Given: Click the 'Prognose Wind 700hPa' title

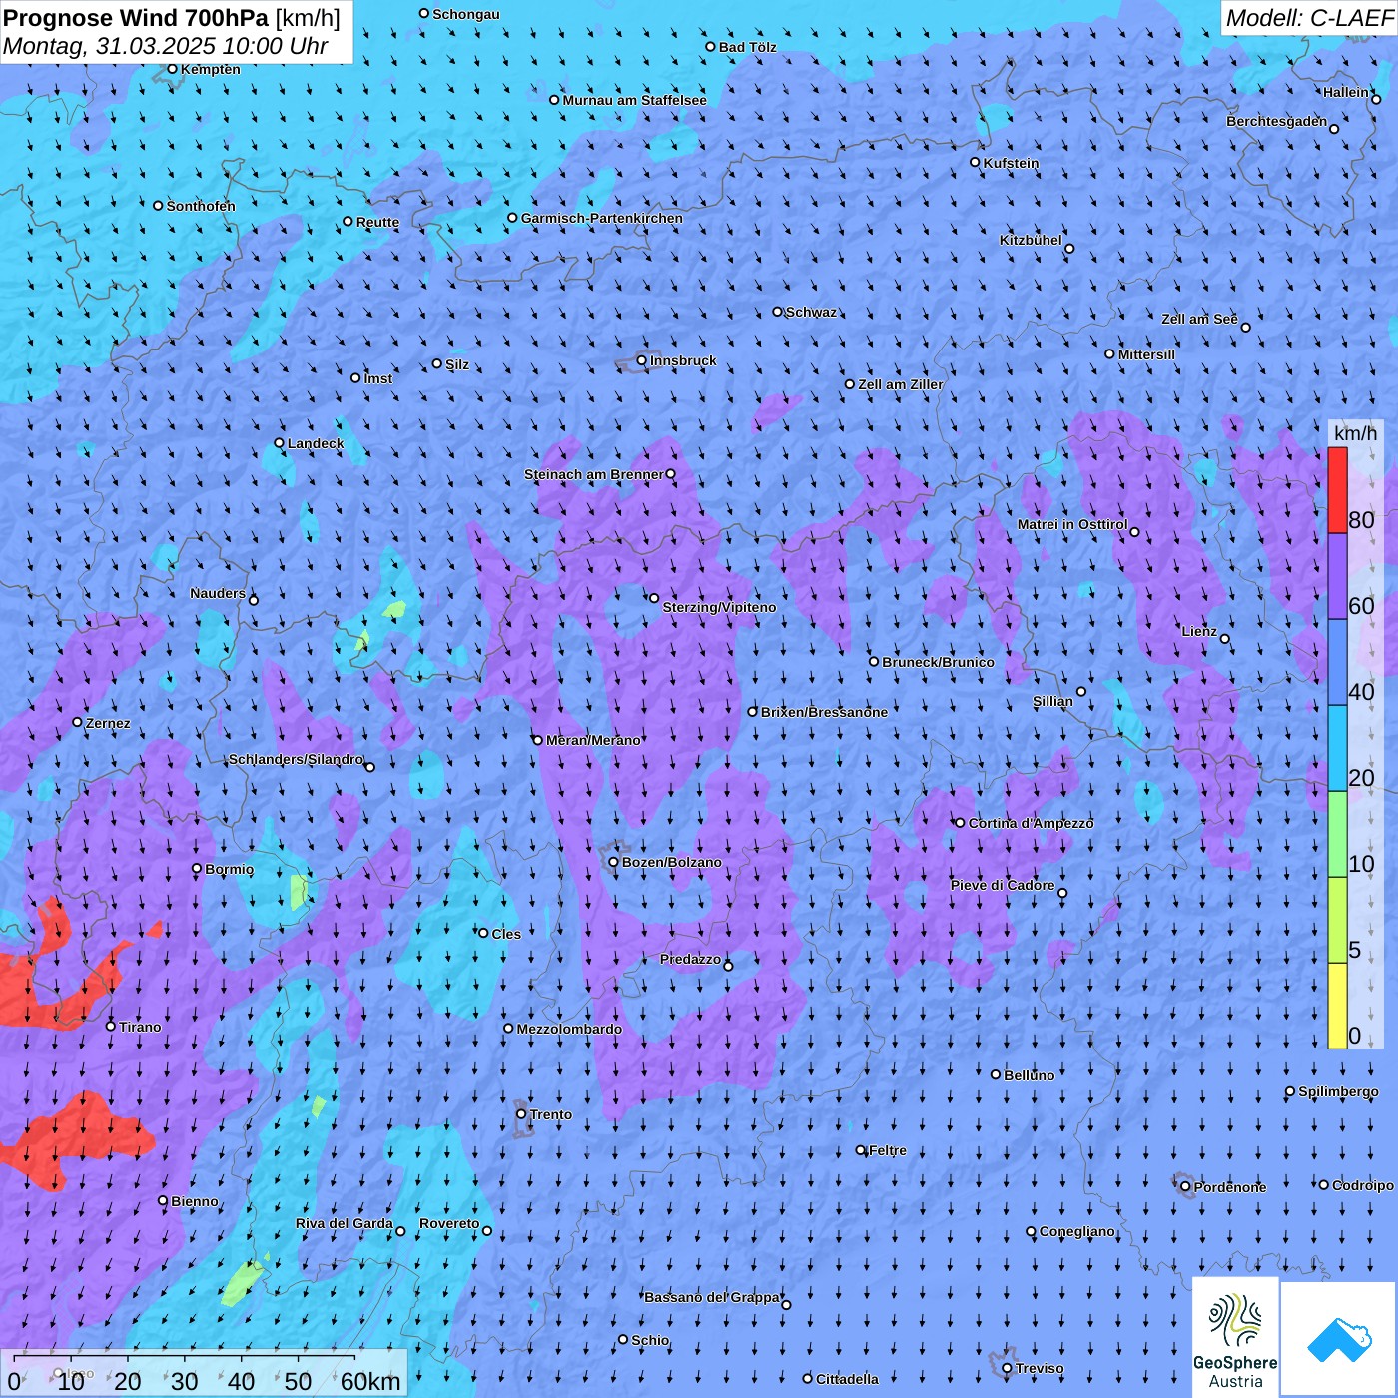Looking at the screenshot, I should (x=137, y=17).
